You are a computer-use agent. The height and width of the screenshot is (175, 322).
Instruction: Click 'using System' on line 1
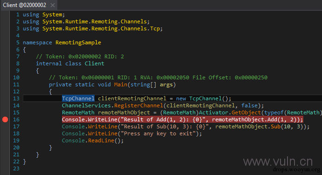(x=42, y=14)
